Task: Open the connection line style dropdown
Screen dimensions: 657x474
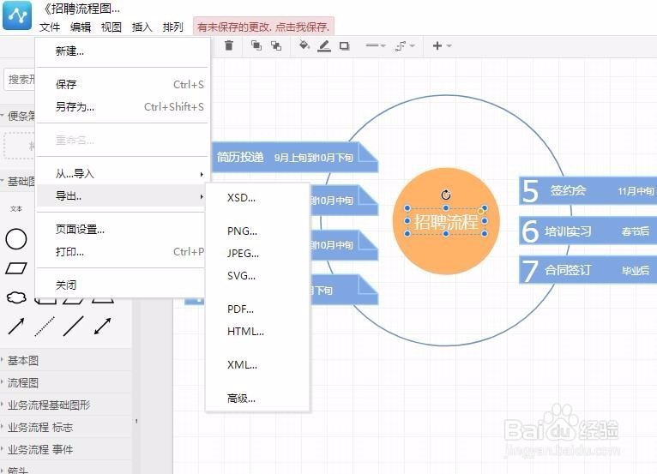Action: [376, 45]
